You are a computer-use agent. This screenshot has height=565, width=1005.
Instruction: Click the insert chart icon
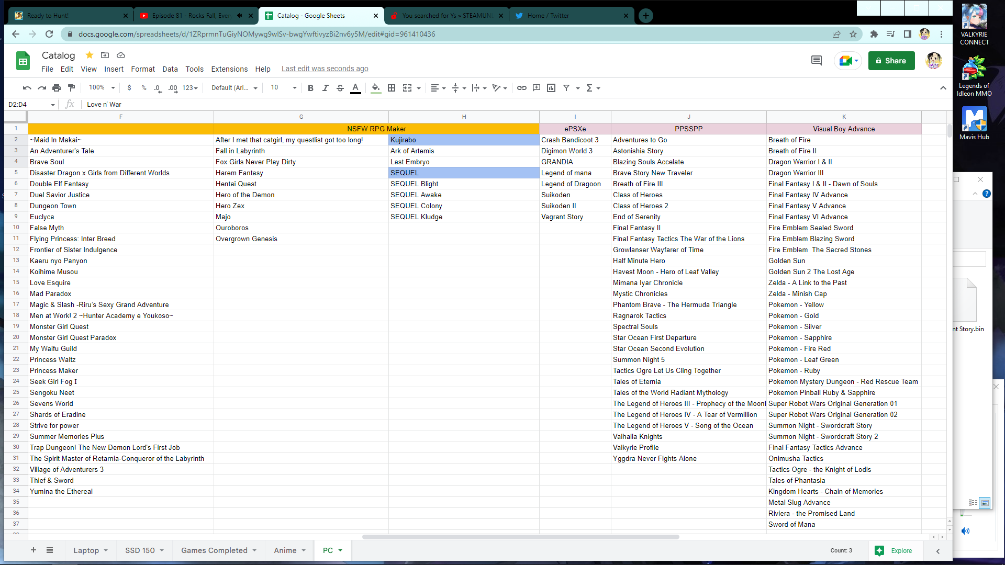pyautogui.click(x=551, y=88)
